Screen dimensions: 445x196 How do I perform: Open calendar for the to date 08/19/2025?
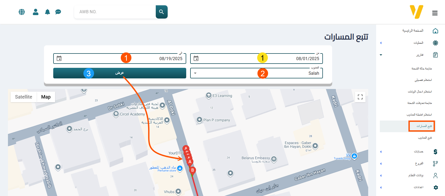click(59, 59)
